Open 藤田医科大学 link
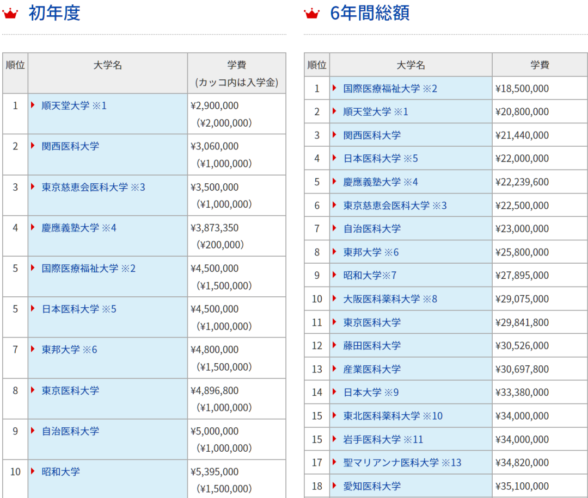The height and width of the screenshot is (498, 588). (x=372, y=346)
